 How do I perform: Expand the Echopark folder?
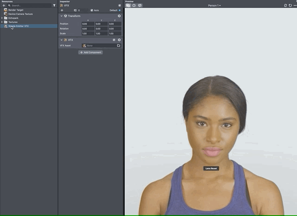(2, 18)
